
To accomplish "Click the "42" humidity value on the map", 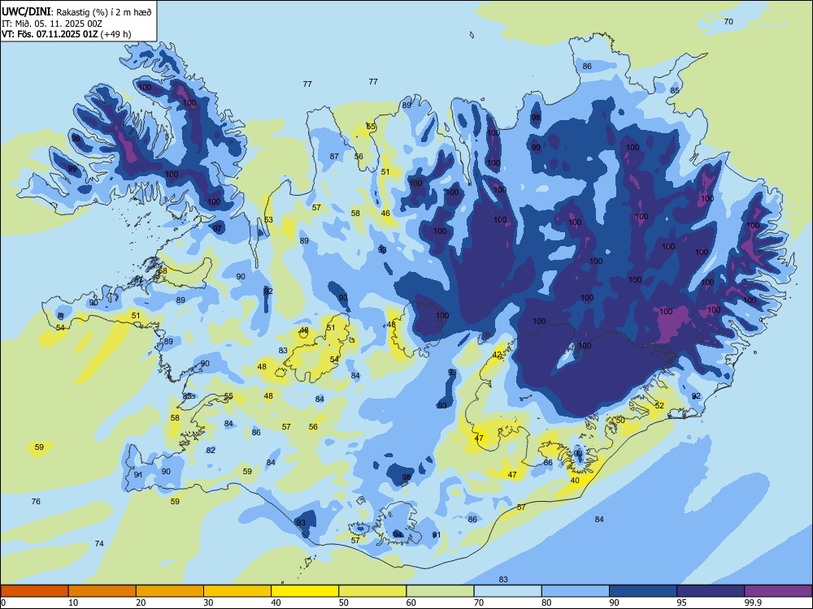I will click(x=498, y=355).
